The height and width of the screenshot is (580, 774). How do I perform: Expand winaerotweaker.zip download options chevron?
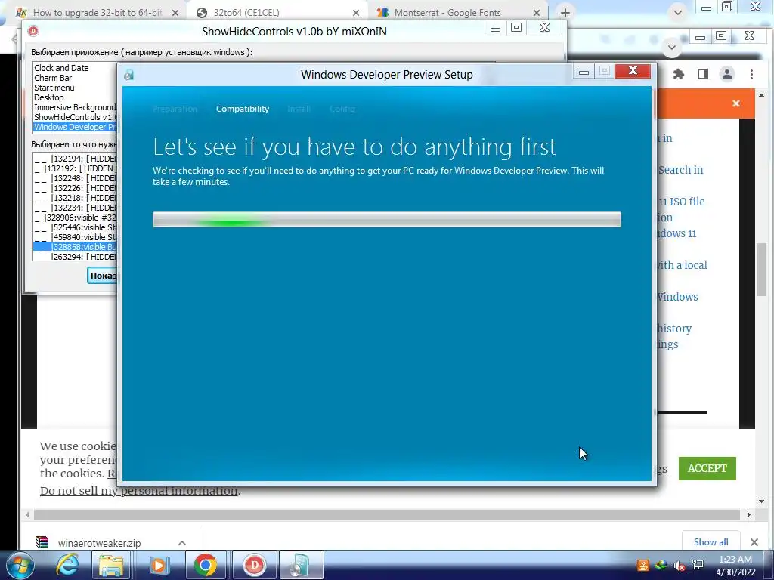tap(181, 543)
